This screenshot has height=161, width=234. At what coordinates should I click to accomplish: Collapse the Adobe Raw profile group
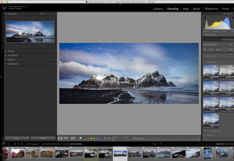coord(205,62)
